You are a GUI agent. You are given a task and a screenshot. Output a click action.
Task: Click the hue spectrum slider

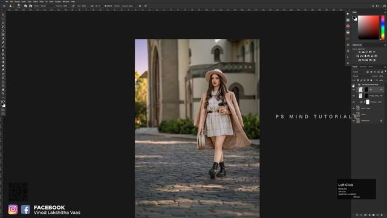coord(383,27)
